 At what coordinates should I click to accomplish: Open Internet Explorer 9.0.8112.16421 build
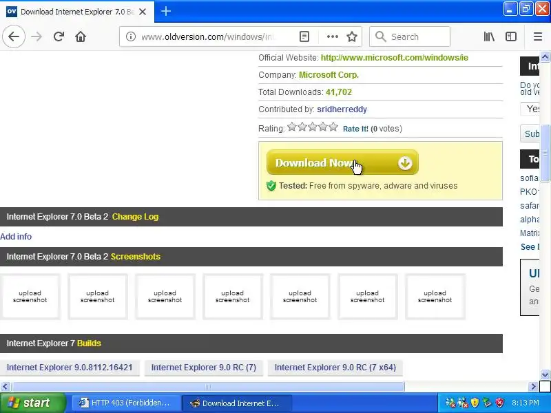tap(70, 368)
